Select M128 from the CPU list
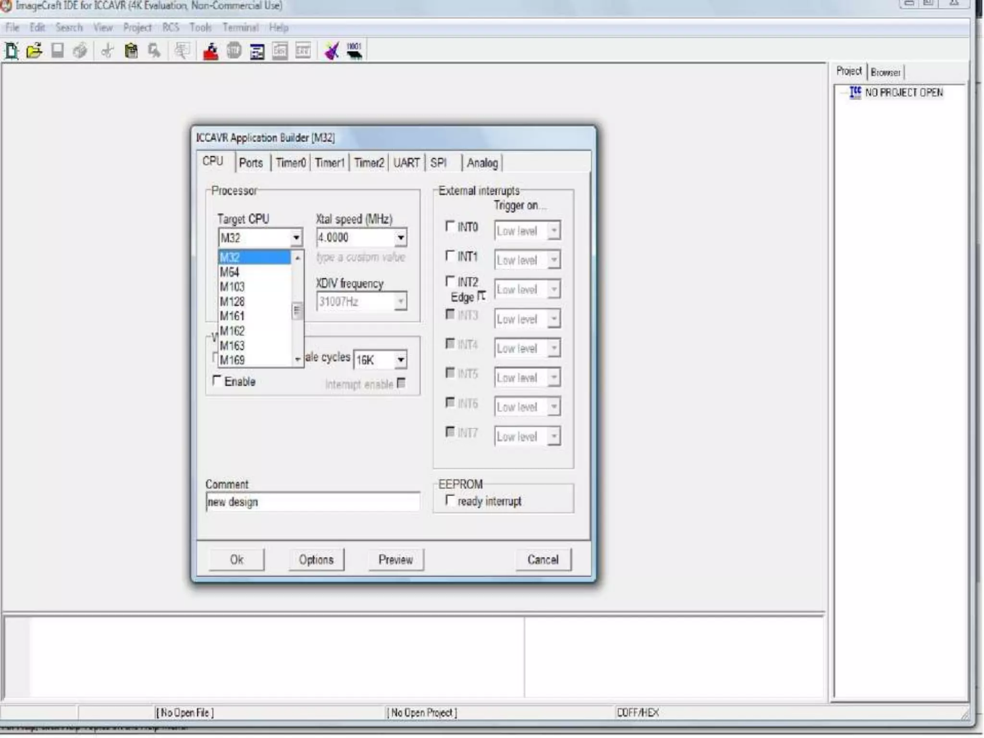Viewport: 984px width, 738px height. coord(255,301)
